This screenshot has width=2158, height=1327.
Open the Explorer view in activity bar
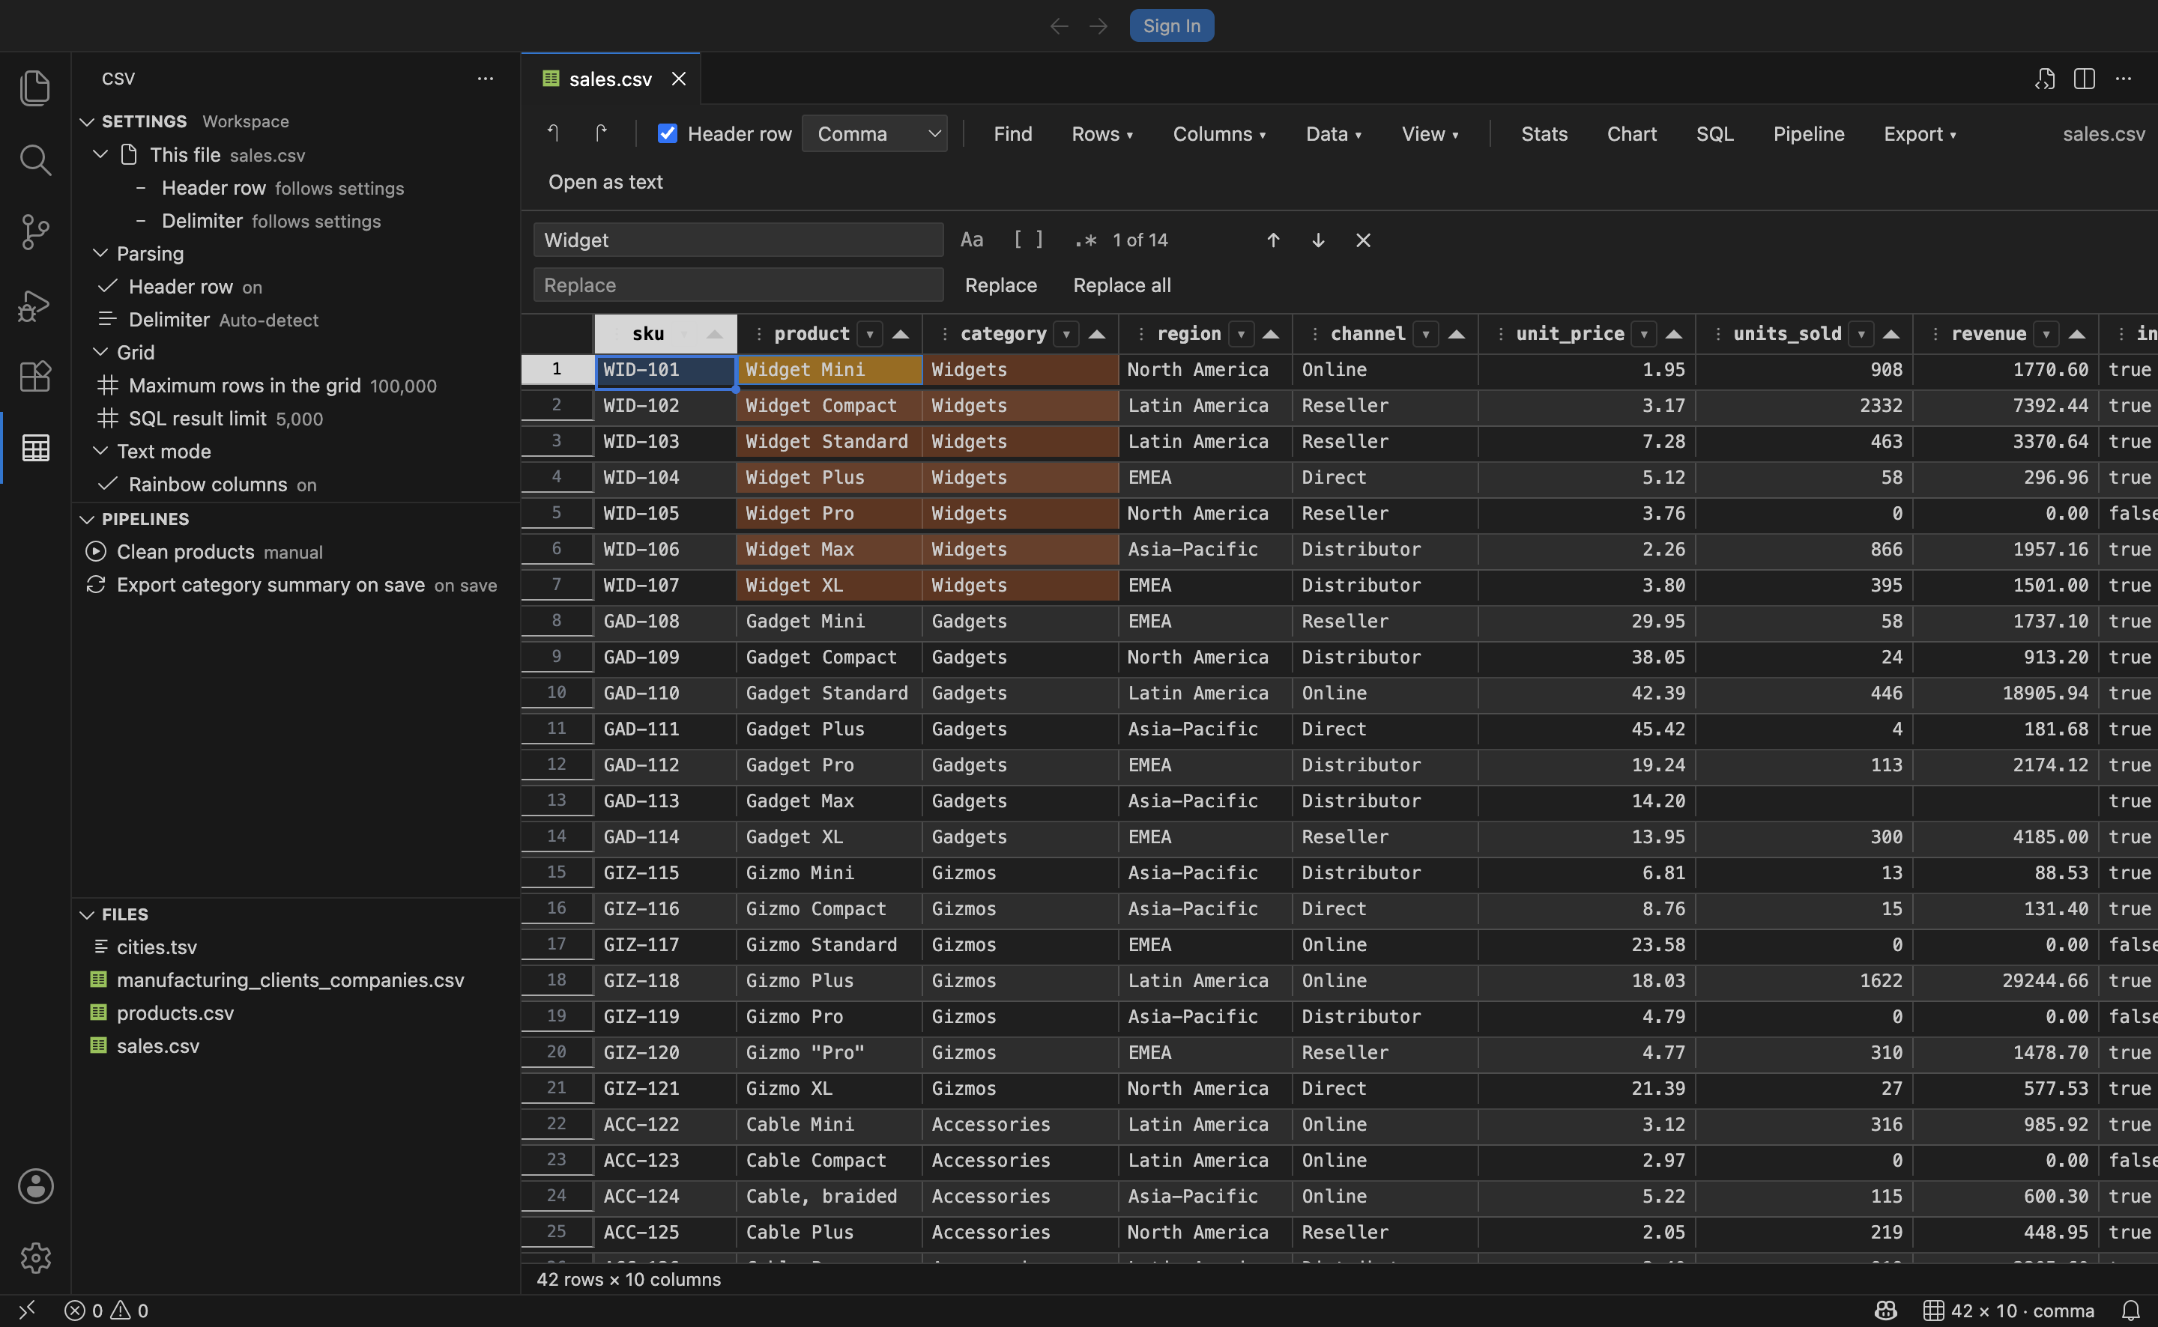coord(35,88)
